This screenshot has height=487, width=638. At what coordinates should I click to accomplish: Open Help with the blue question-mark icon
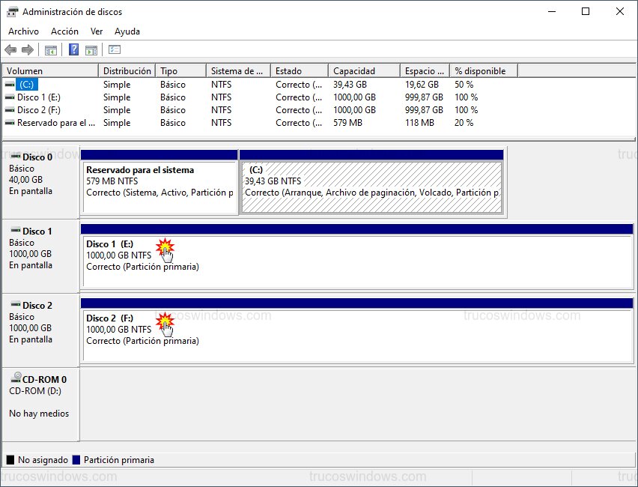[x=73, y=50]
